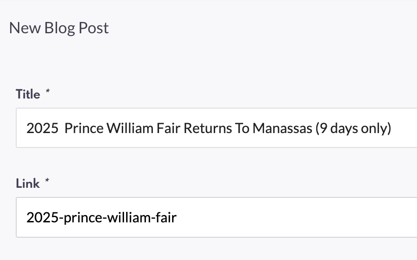
Task: Click the word "Manassas" in the Title field
Action: [283, 128]
